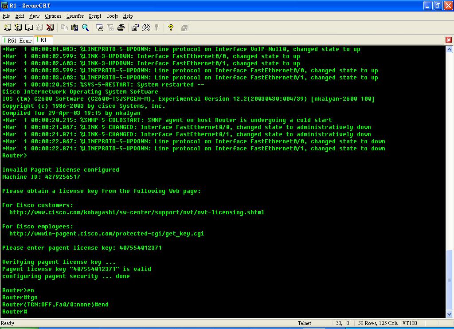This screenshot has width=454, height=329.
Task: Click the Print printer icon
Action: 121,27
